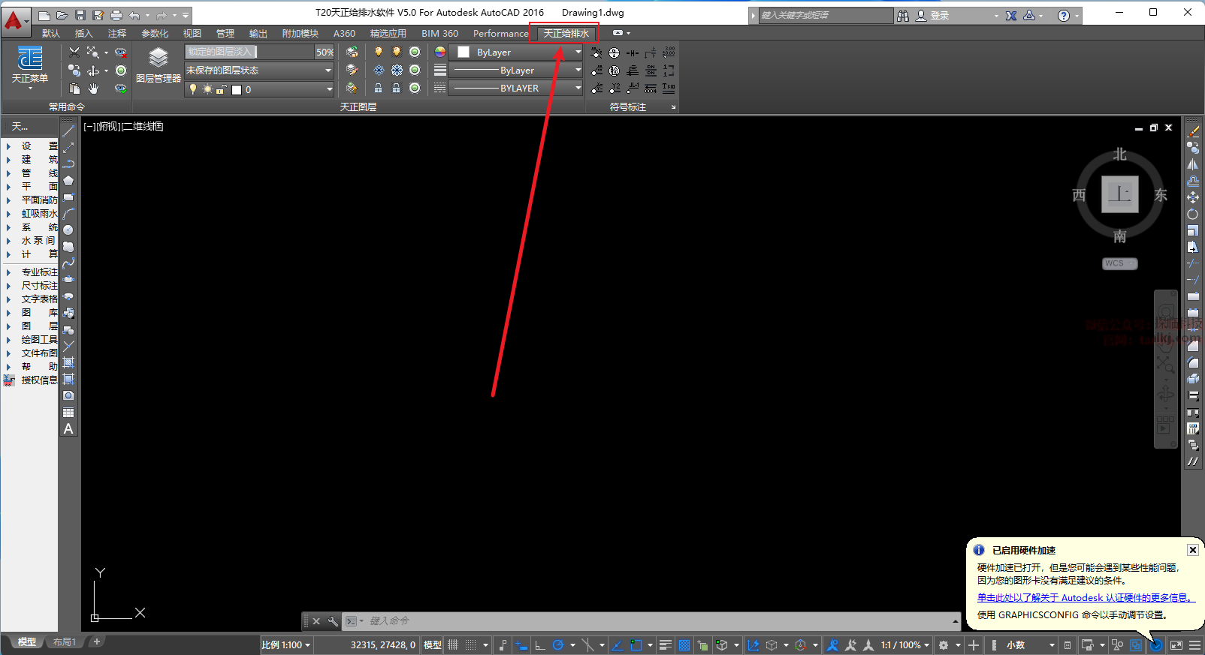
Task: Click the white color swatch beside ByLayer
Action: [x=464, y=52]
